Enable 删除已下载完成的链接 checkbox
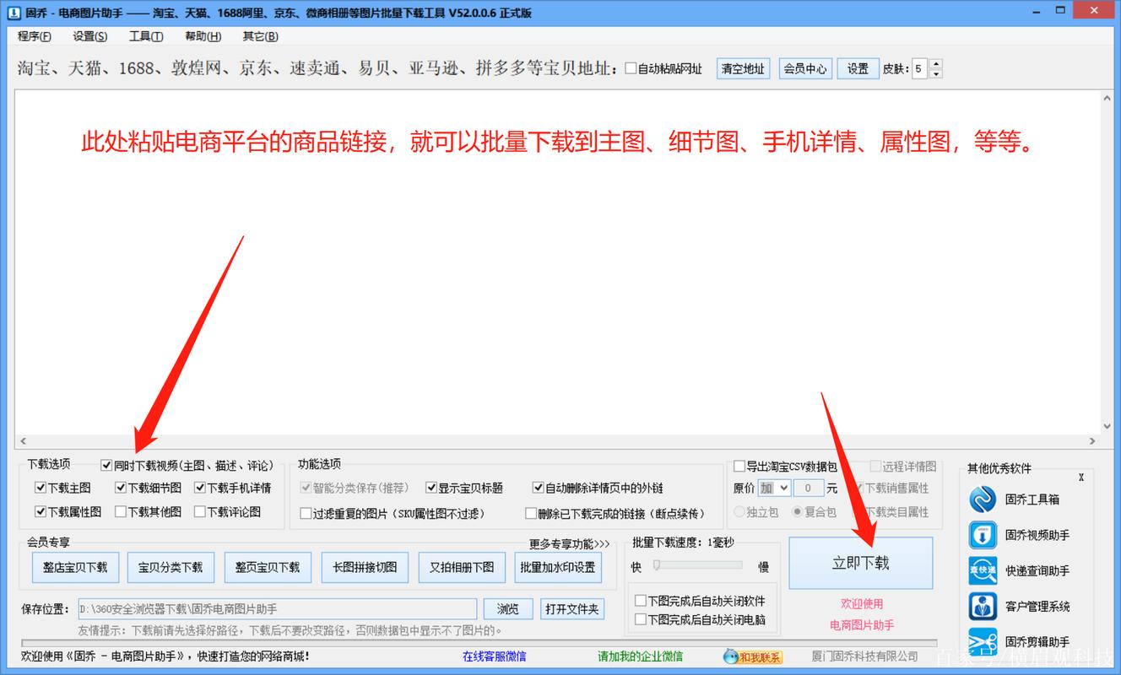 coord(530,513)
